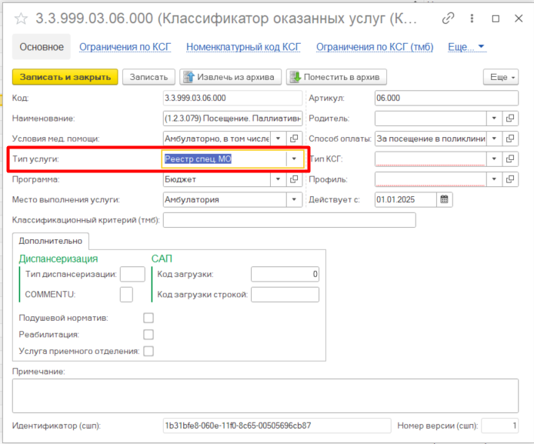Viewport: 534px width, 444px height.
Task: Click the Номер версии (сшп) field
Action: (x=500, y=426)
